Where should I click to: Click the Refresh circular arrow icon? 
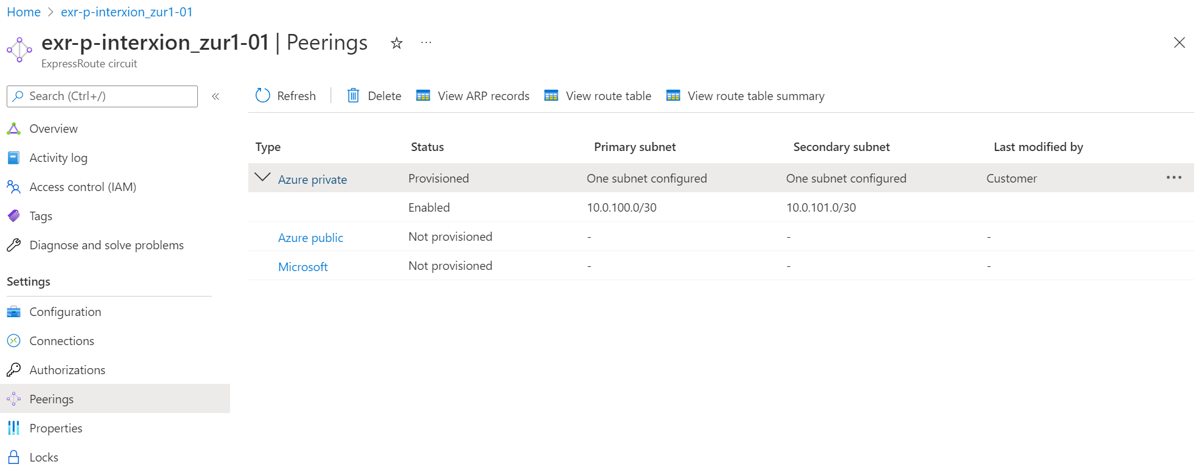click(x=263, y=96)
